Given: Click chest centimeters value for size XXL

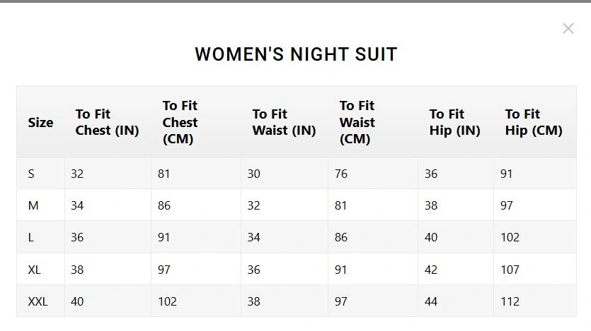Looking at the screenshot, I should [x=167, y=301].
